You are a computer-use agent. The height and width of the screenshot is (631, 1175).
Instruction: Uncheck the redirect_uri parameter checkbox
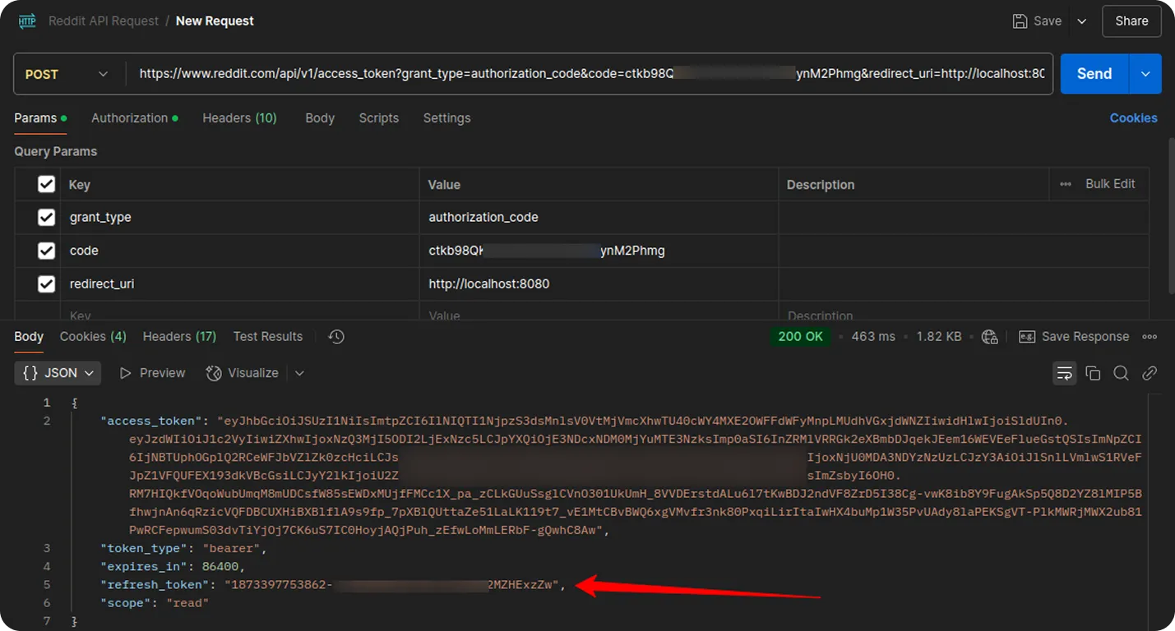pyautogui.click(x=47, y=283)
